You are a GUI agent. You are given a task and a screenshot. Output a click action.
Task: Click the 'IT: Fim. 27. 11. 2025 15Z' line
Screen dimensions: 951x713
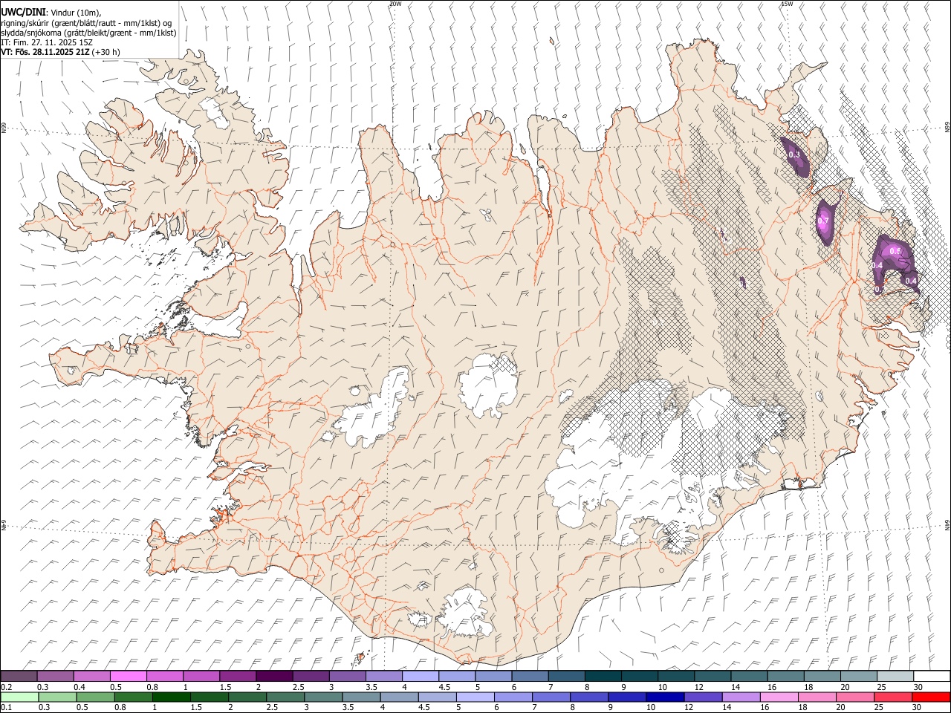point(47,42)
